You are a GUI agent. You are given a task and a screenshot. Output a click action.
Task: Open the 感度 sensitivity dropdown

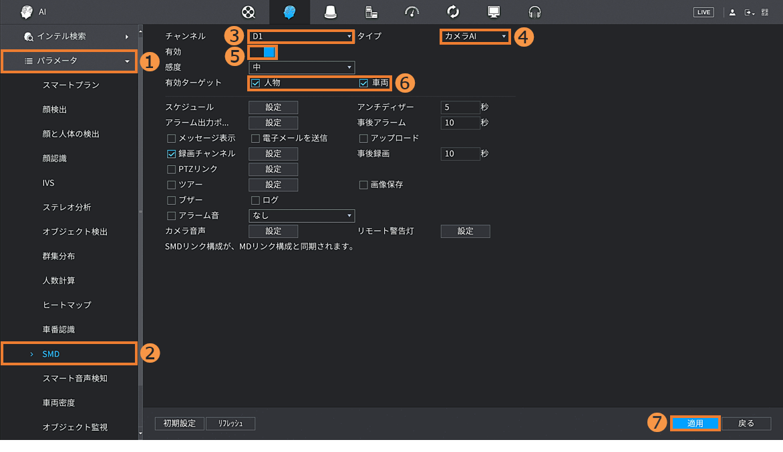click(x=301, y=67)
